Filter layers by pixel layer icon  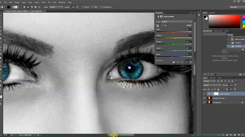pos(218,81)
